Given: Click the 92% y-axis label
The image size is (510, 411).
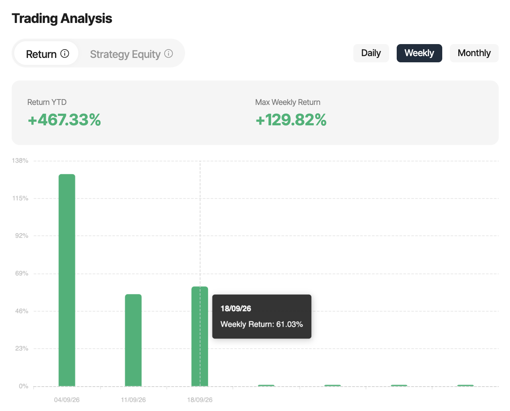Looking at the screenshot, I should pyautogui.click(x=21, y=236).
